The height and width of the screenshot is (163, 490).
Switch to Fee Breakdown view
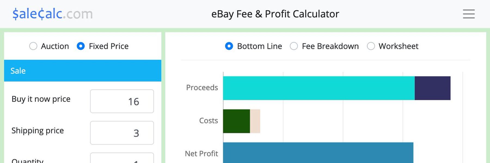294,46
